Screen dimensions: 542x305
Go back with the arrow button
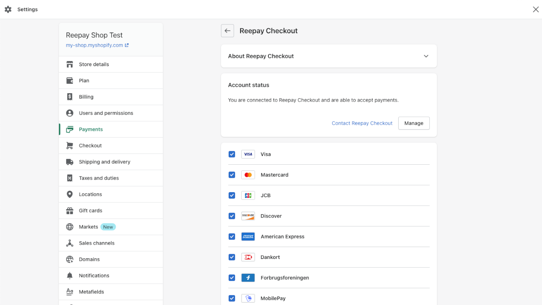point(228,31)
